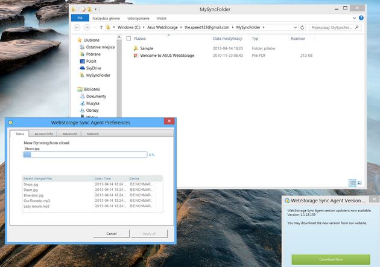The image size is (380, 267).
Task: Select Our Romatic.mp3 in recent files
Action: click(x=37, y=201)
